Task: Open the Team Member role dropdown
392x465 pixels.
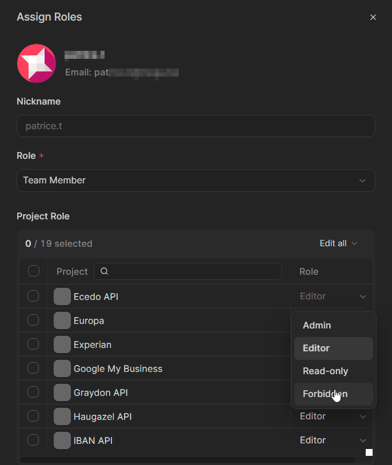Action: (195, 181)
